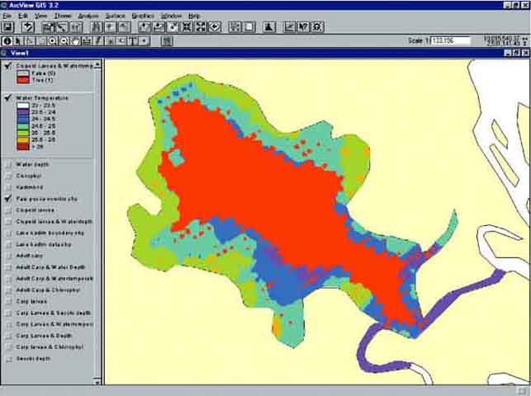
Task: Select the Secchi depth theme name
Action: tap(34, 359)
